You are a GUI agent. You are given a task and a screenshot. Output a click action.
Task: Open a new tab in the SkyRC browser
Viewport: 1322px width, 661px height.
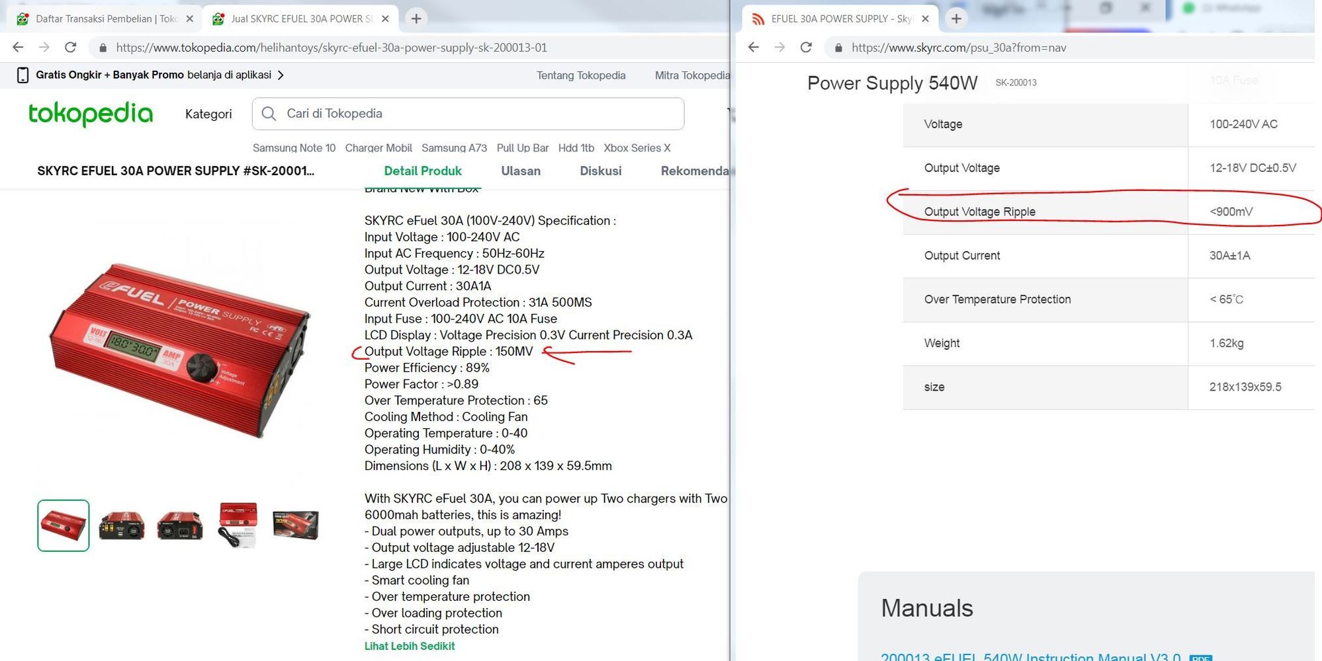pos(956,19)
